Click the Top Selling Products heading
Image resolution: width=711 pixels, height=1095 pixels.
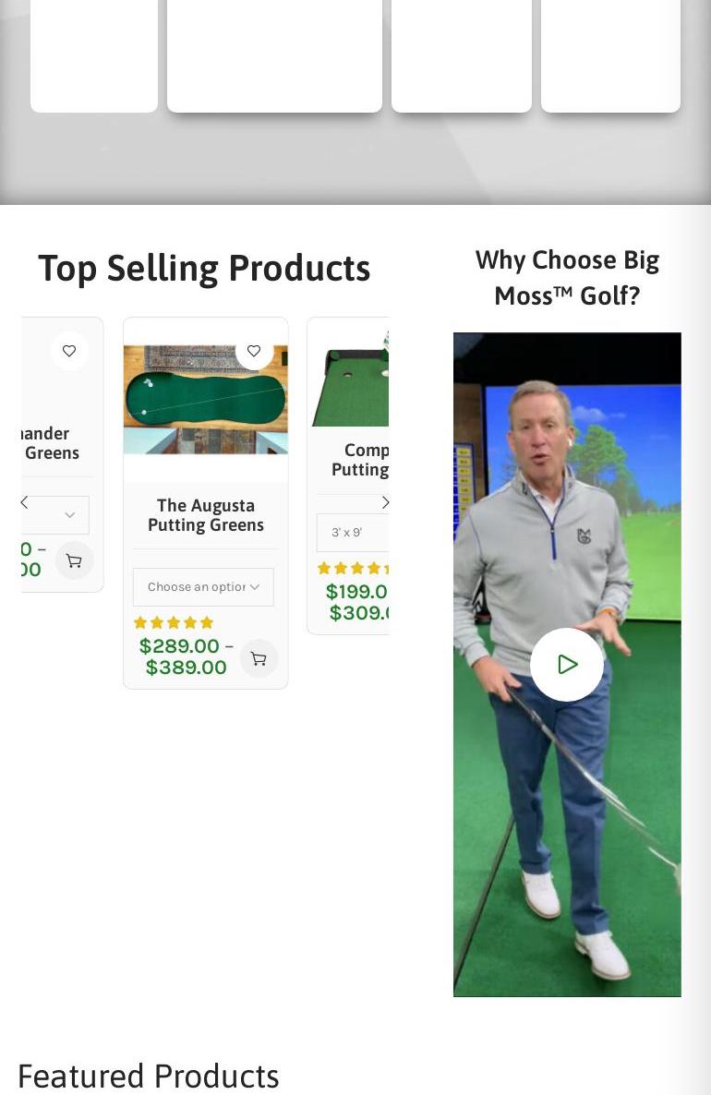pos(204,269)
